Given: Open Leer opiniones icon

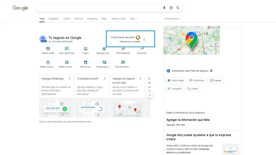Looking at the screenshot, I should pyautogui.click(x=67, y=49).
